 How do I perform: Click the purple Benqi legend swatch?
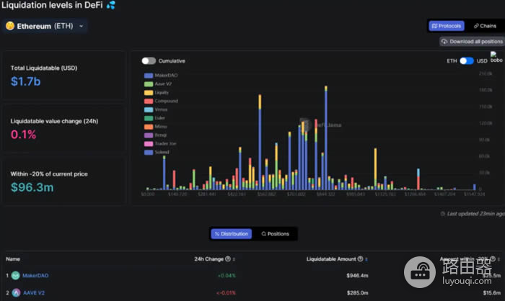click(x=149, y=135)
